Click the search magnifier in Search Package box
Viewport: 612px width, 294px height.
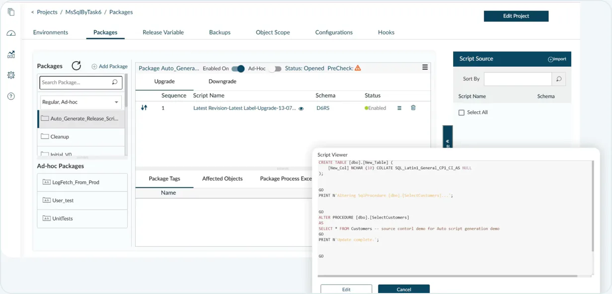click(115, 82)
